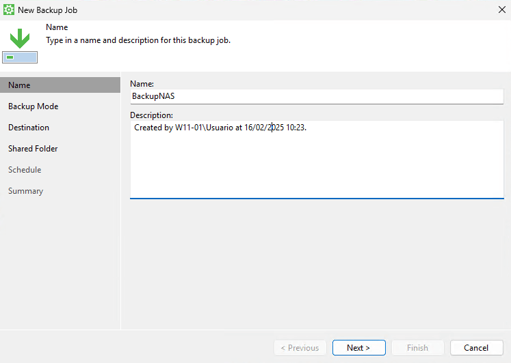Click the Veeam icon in the title bar
511x363 pixels.
[x=9, y=10]
